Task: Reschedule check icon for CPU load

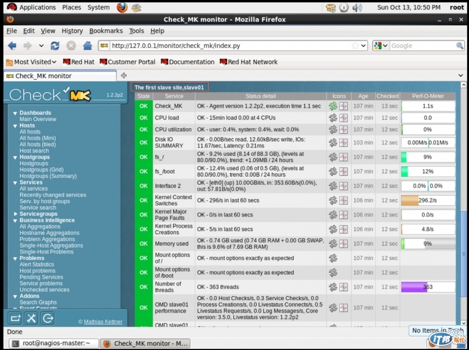Action: [x=333, y=118]
